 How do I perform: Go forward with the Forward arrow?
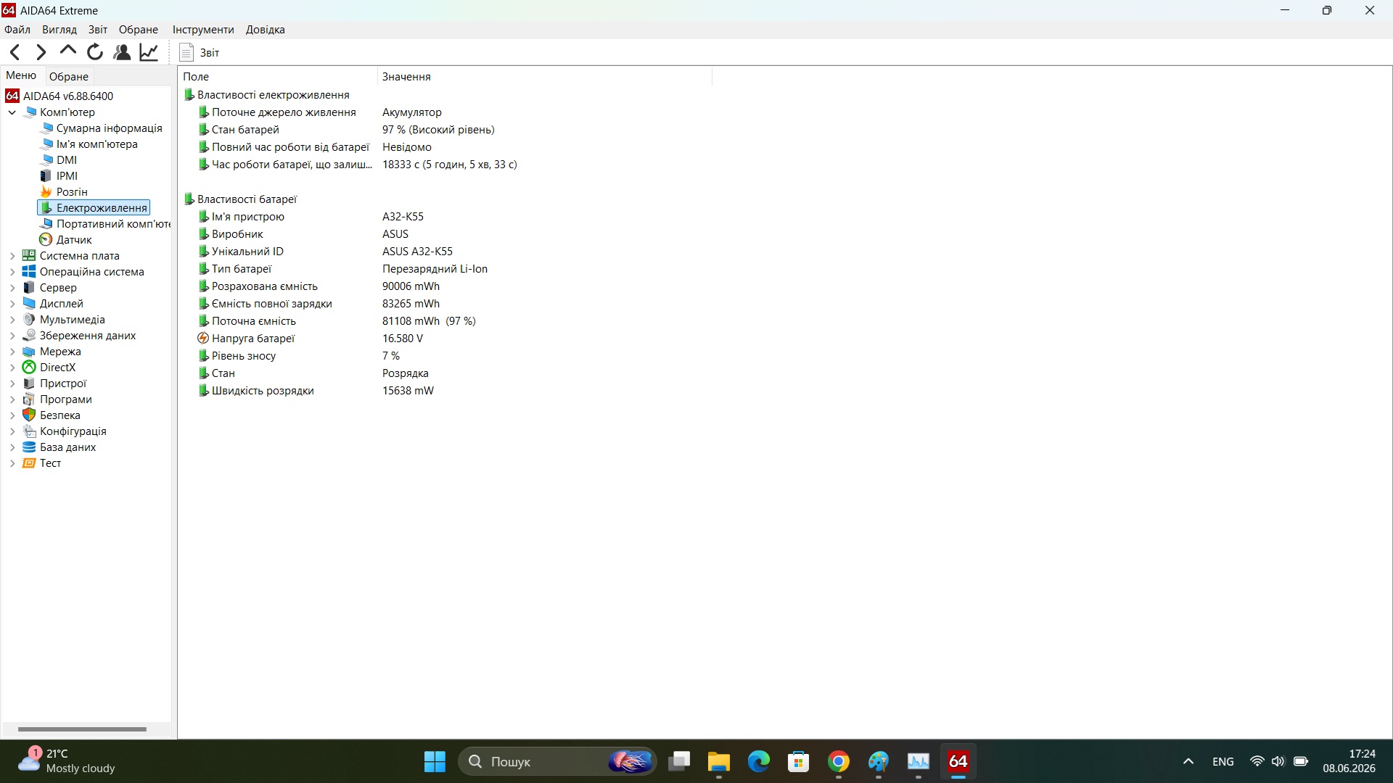pyautogui.click(x=41, y=52)
